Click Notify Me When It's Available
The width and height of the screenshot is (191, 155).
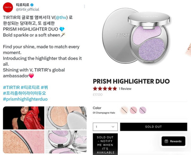point(105,144)
